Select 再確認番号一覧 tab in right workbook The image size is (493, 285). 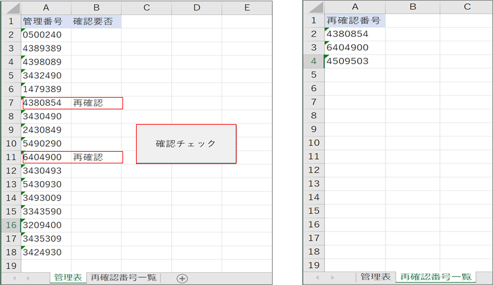(436, 277)
